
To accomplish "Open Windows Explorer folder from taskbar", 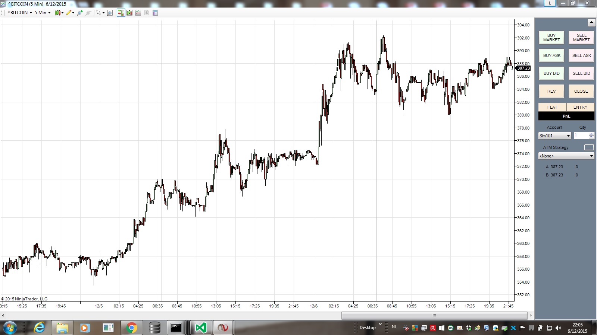I will (62, 328).
